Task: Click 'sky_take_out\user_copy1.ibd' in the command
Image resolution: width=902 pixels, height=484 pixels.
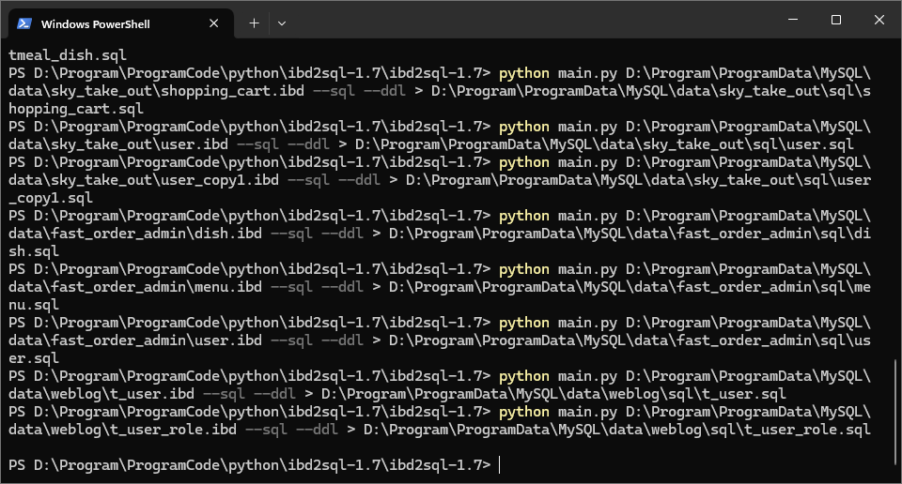Action: 164,180
